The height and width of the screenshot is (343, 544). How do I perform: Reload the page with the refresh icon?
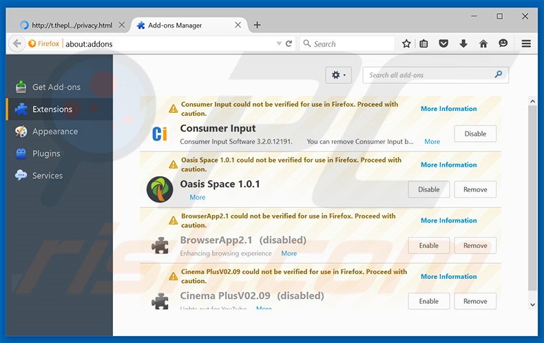click(x=289, y=44)
